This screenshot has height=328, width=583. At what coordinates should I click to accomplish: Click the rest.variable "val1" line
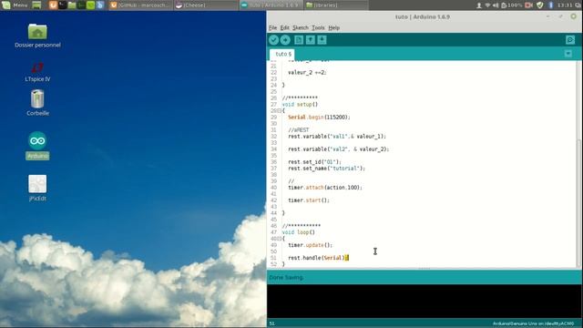click(337, 136)
